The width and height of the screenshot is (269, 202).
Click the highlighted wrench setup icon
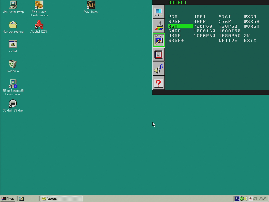pos(158,40)
